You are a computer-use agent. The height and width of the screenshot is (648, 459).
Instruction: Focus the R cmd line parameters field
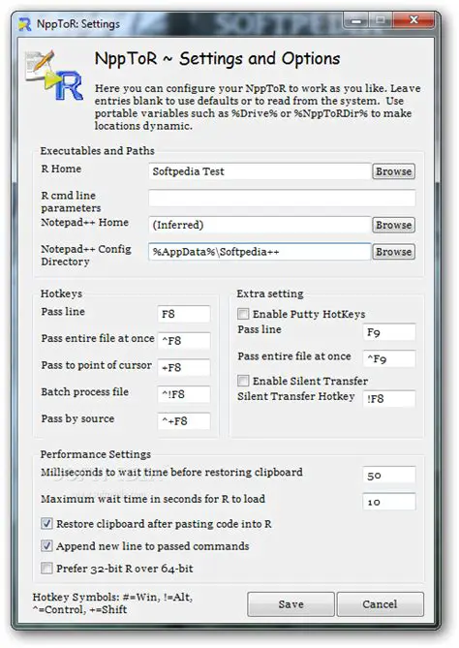(282, 198)
